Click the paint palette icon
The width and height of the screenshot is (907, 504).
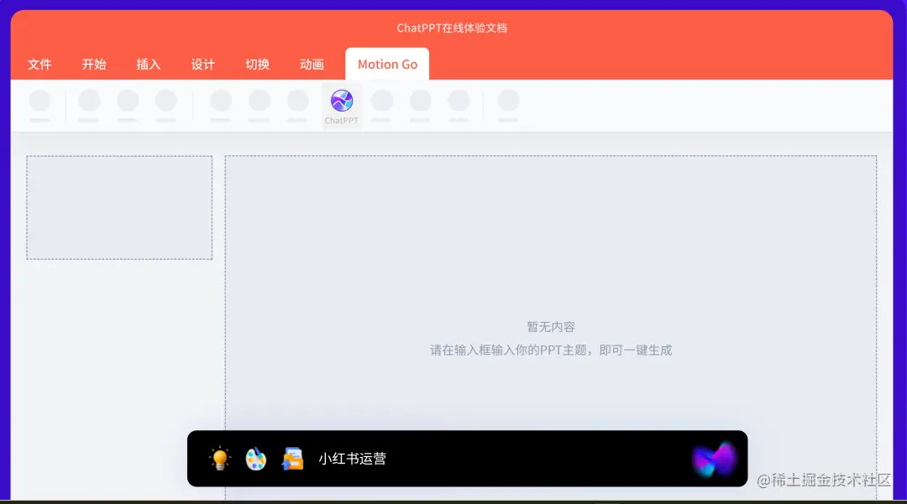tap(255, 459)
